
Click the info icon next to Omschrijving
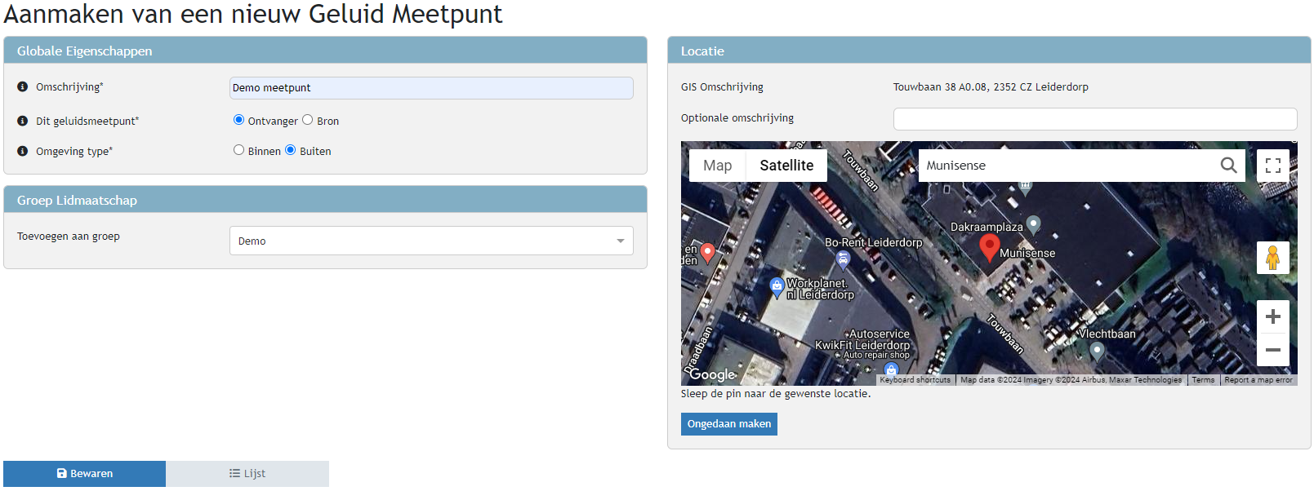23,86
